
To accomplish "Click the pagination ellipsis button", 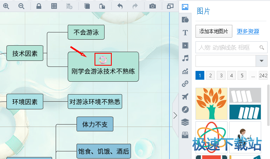I will (x=253, y=75).
